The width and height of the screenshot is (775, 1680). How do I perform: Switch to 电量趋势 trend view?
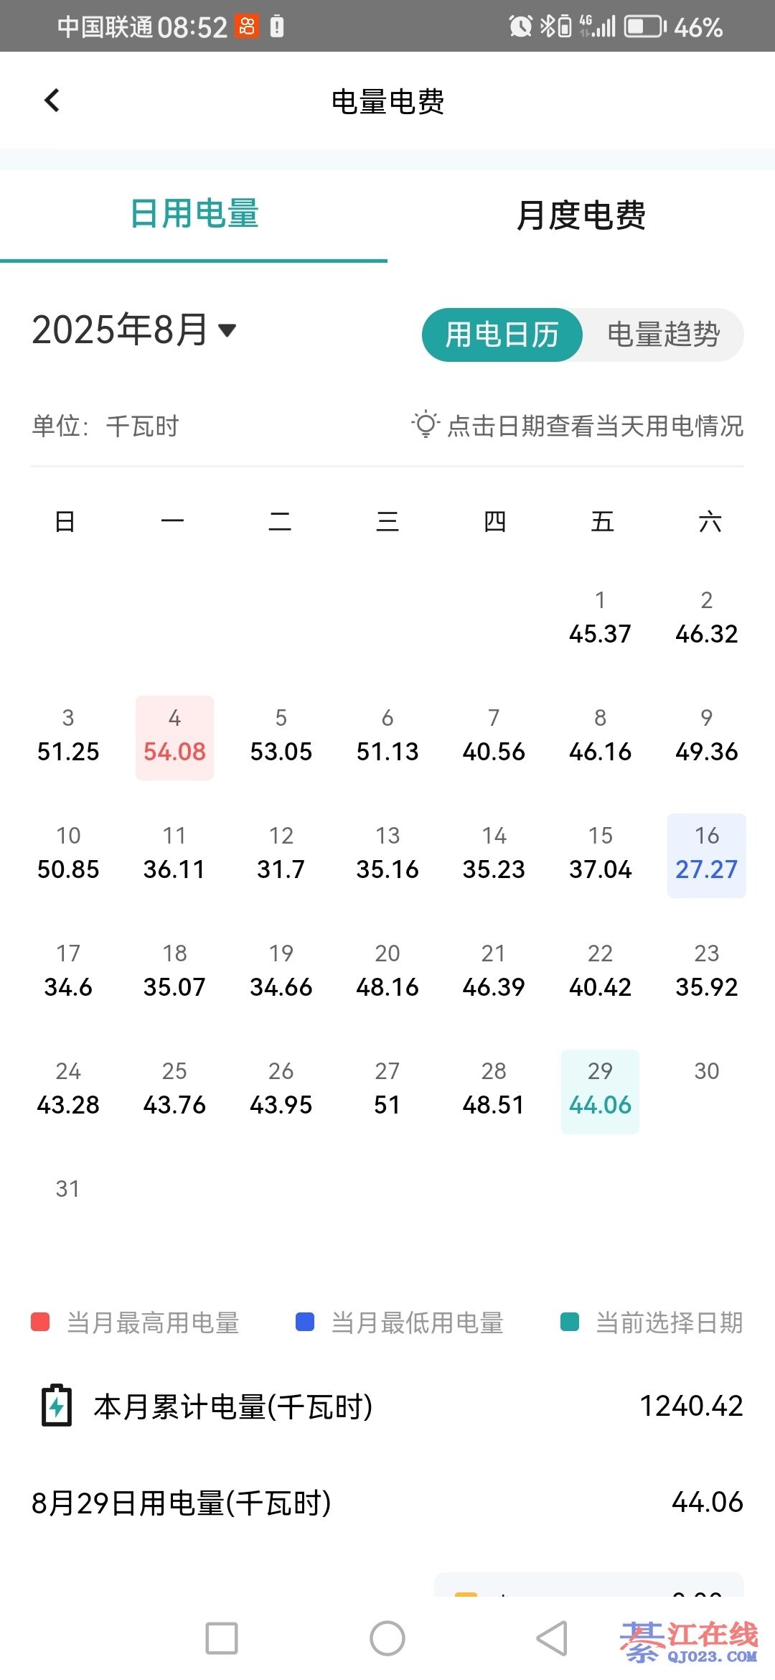663,335
